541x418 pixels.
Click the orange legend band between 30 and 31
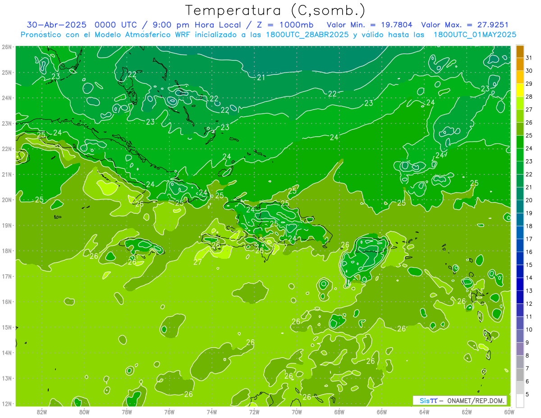(x=520, y=64)
